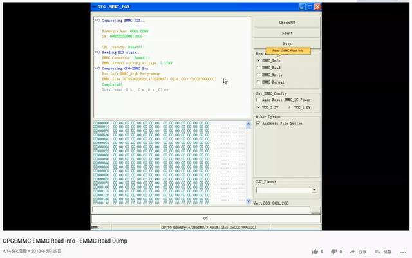This screenshot has height=258, width=412.
Task: Click the view count and upload date text
Action: pos(32,251)
